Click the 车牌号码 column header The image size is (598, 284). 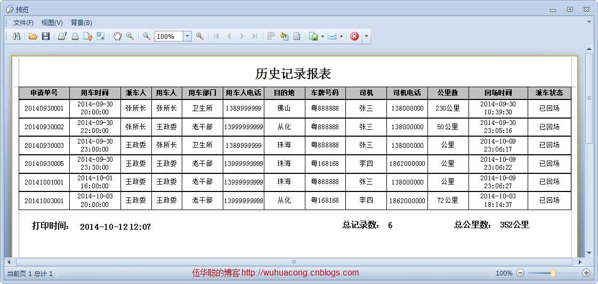[x=325, y=93]
